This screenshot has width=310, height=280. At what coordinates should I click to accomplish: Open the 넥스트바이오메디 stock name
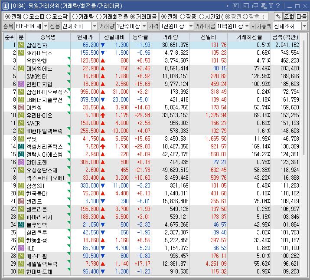tap(47, 178)
